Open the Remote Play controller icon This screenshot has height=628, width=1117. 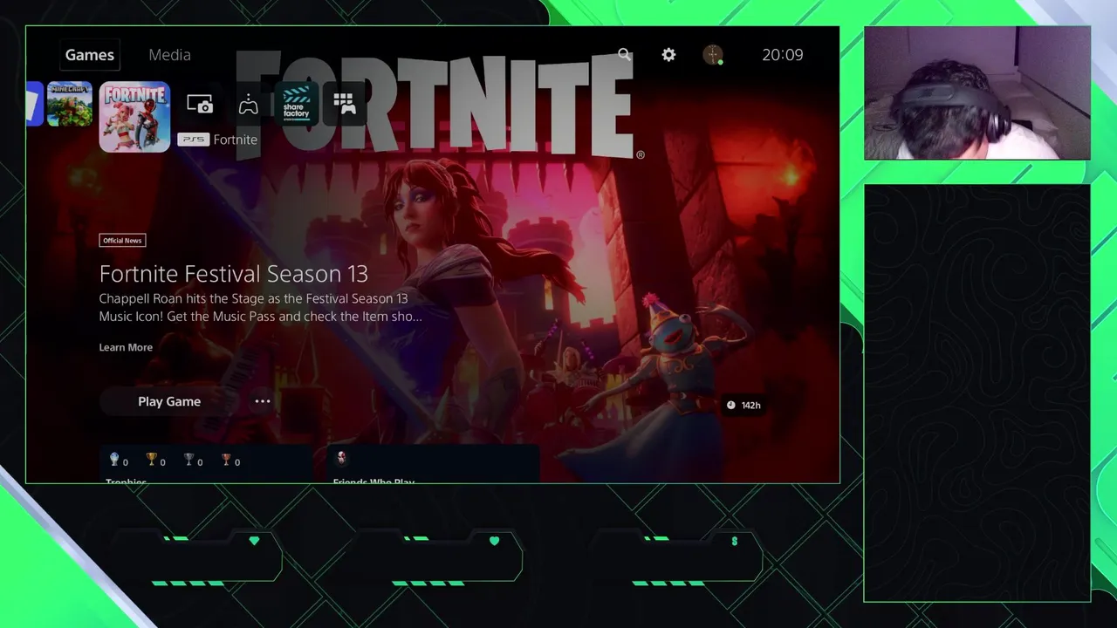click(249, 105)
